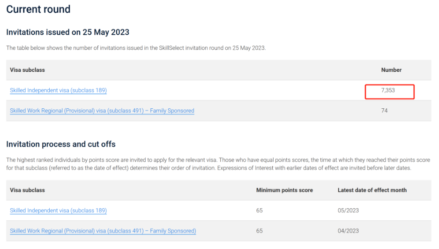Click Visa subclass header in cut offs table

[27, 190]
